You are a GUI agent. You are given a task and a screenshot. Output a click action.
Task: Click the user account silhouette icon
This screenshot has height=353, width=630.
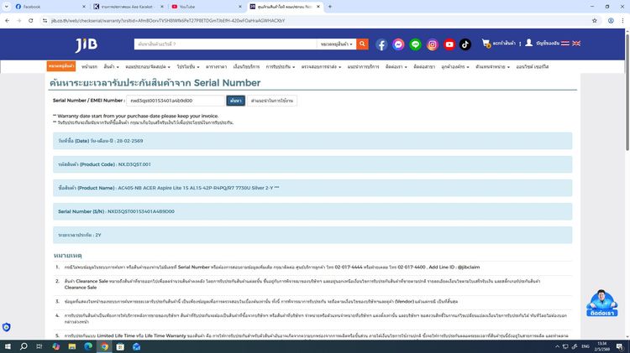coord(528,43)
